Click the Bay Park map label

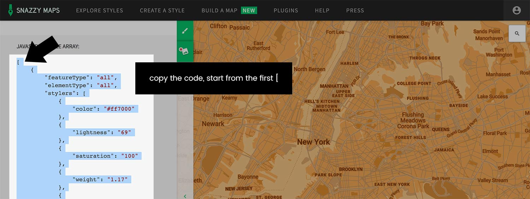[x=432, y=24]
